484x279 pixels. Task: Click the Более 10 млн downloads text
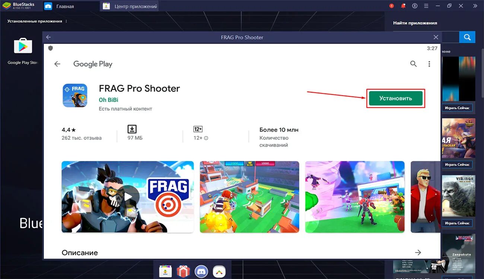click(x=279, y=130)
